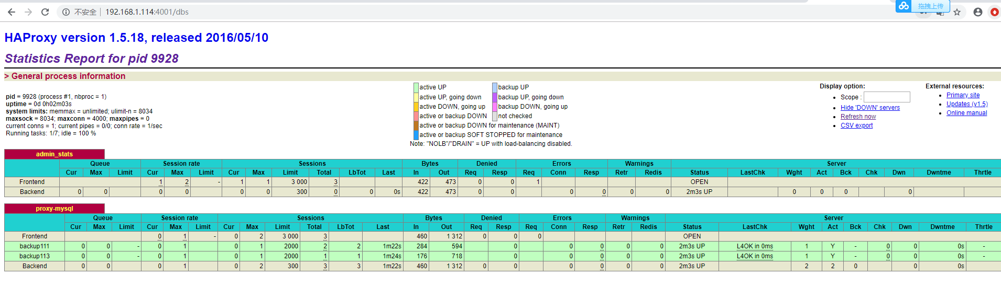Go back to the previous browser page
The image size is (1001, 286).
coord(12,12)
